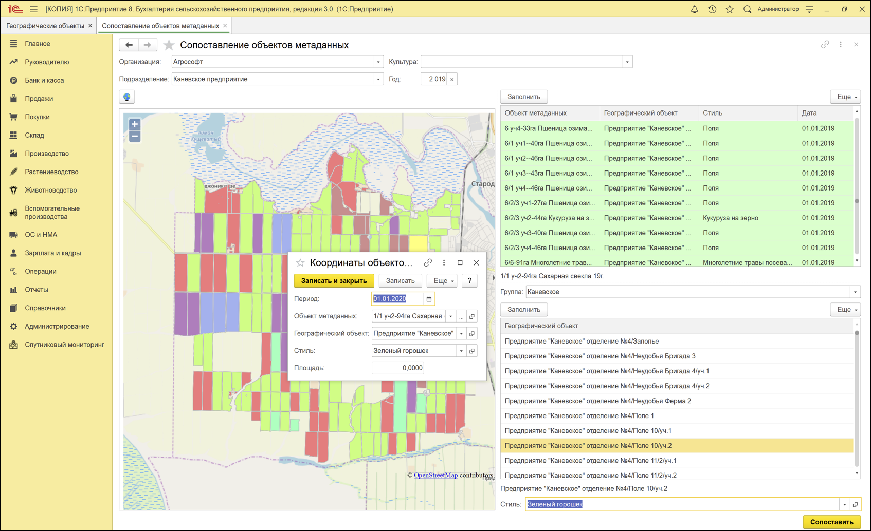This screenshot has width=871, height=531.
Task: Open the history clock icon
Action: point(712,9)
